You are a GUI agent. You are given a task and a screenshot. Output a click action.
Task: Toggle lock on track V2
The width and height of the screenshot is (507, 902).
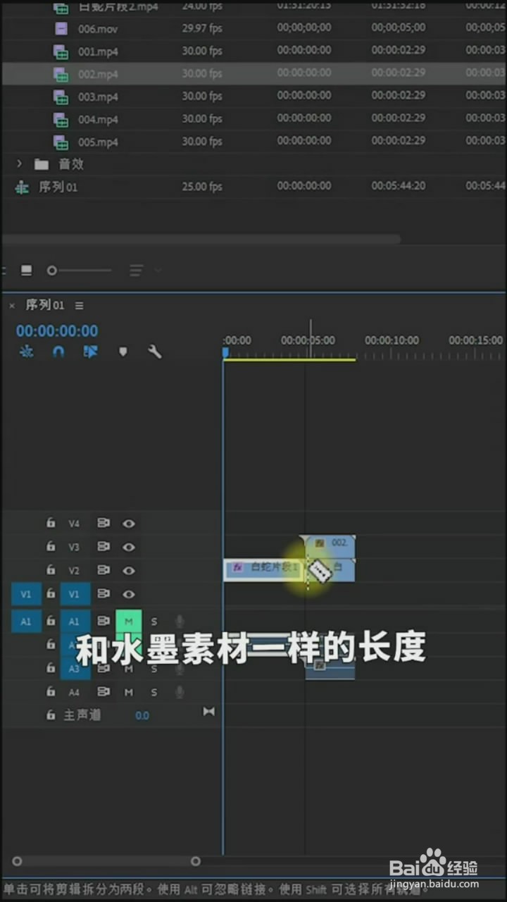pyautogui.click(x=50, y=569)
